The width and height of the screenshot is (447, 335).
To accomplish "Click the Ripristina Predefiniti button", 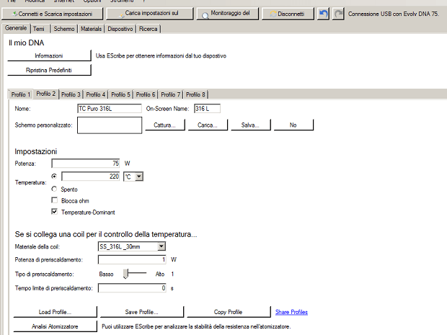I will (x=49, y=70).
